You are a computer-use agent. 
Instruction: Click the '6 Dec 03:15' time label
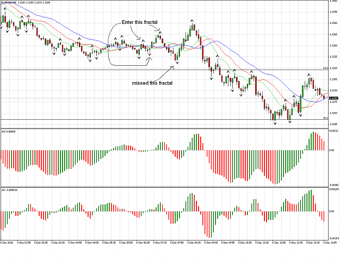point(58,243)
